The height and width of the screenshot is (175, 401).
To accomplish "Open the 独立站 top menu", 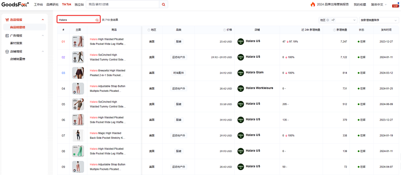I will 79,4.
